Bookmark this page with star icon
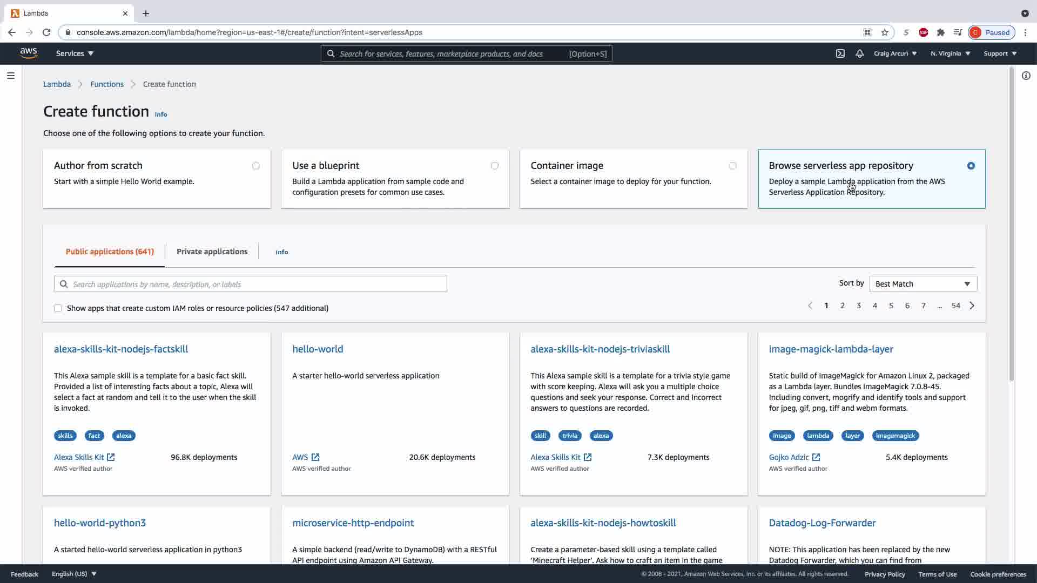The image size is (1037, 583). (885, 32)
